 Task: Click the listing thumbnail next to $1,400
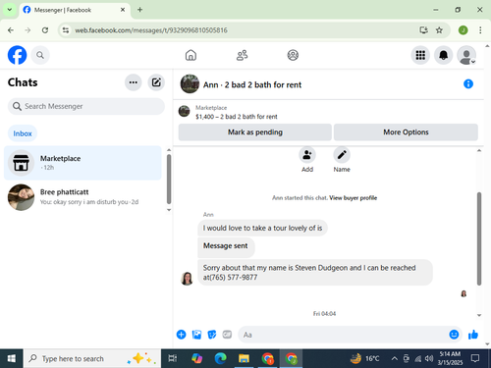(x=184, y=111)
